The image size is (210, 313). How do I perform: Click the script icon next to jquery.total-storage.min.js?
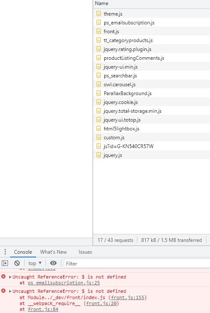[98, 111]
